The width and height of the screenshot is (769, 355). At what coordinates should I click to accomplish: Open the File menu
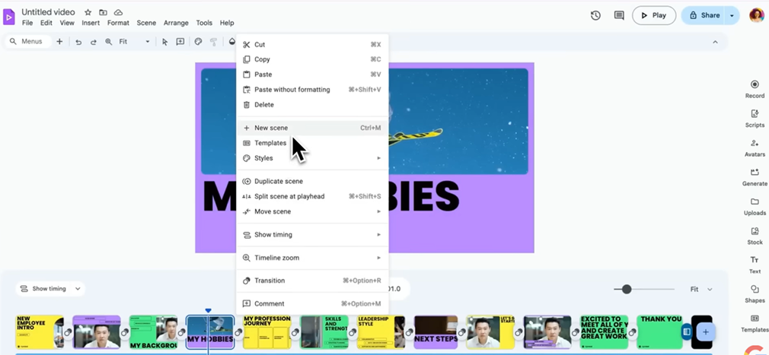pyautogui.click(x=27, y=23)
